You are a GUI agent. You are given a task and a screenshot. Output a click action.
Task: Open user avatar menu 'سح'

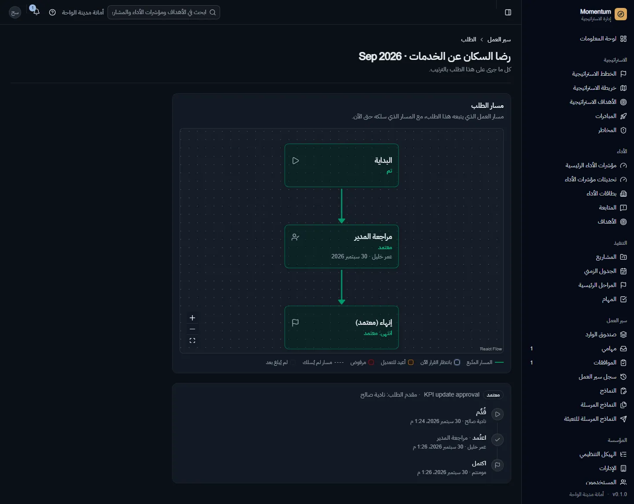[15, 12]
